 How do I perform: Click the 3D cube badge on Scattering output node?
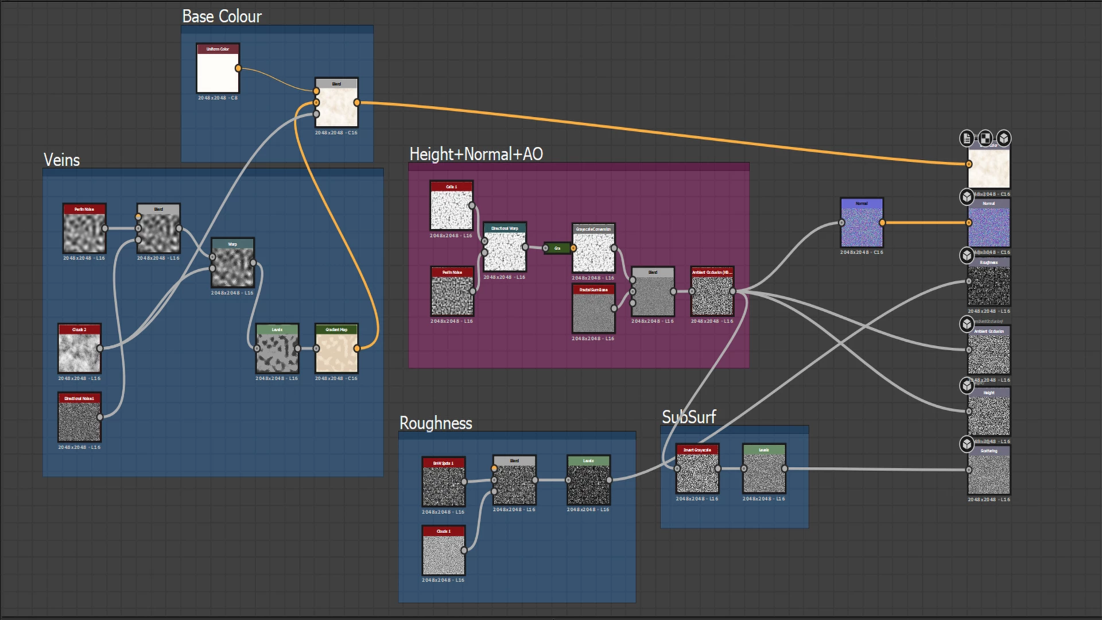click(967, 444)
